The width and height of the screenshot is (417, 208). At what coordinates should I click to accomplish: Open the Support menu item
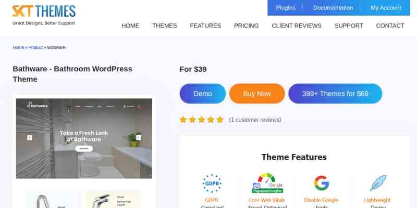coord(349,25)
